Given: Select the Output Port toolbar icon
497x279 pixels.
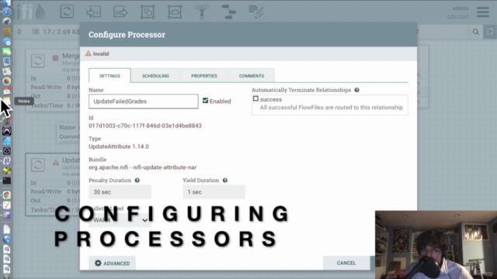Looking at the screenshot, I should pos(120,12).
